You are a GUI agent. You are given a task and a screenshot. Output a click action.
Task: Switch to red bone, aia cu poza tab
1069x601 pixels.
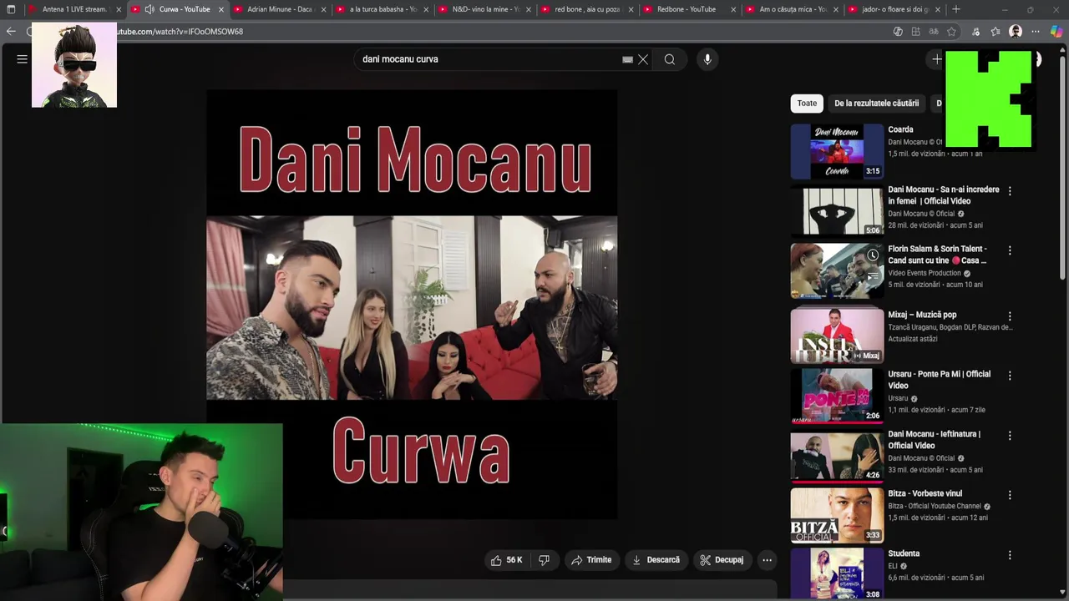tap(587, 9)
